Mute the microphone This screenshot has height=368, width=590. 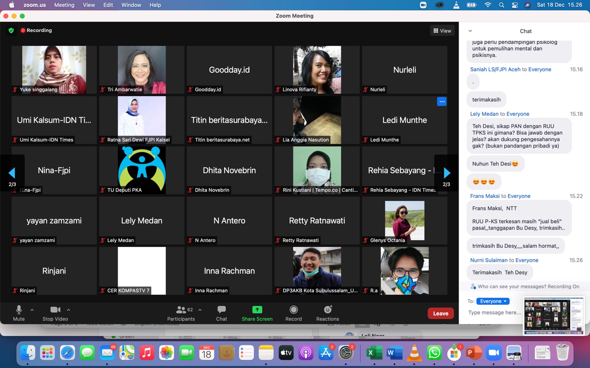coord(19,310)
